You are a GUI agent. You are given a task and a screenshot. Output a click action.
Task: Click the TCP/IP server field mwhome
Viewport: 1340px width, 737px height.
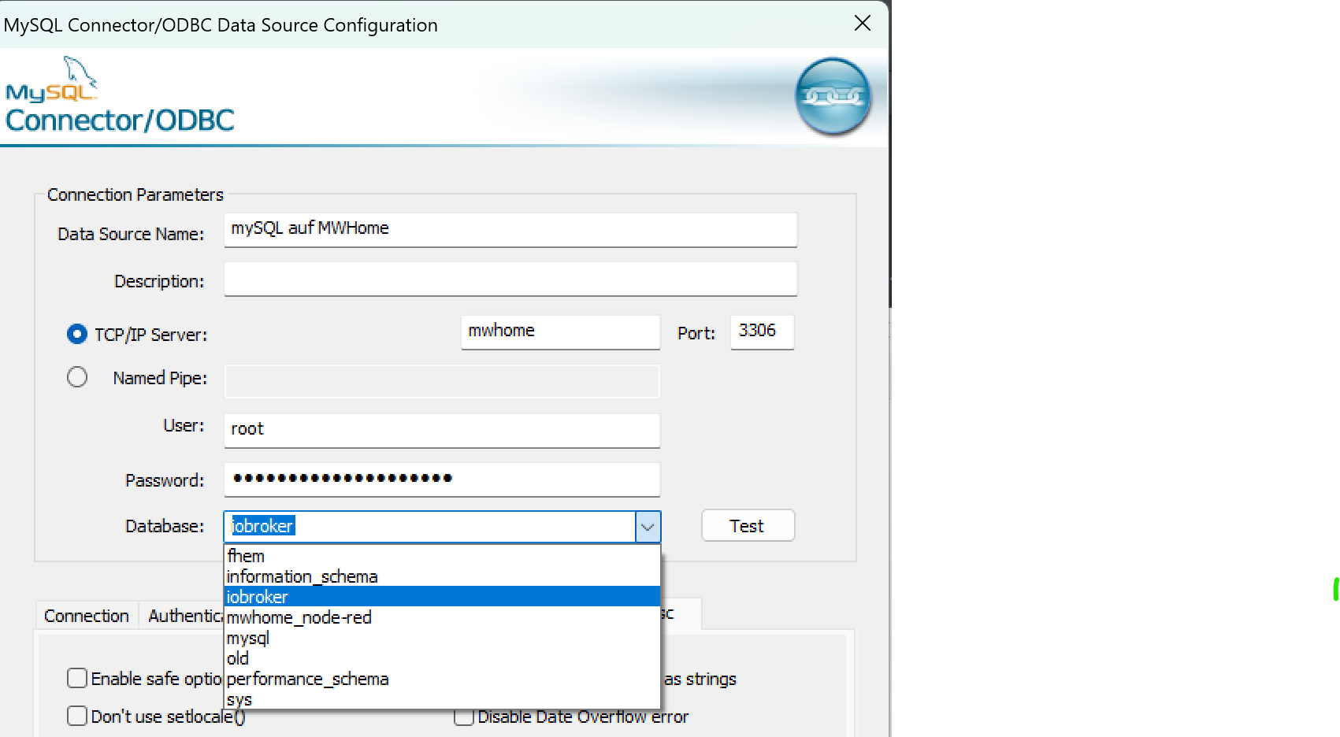point(560,331)
